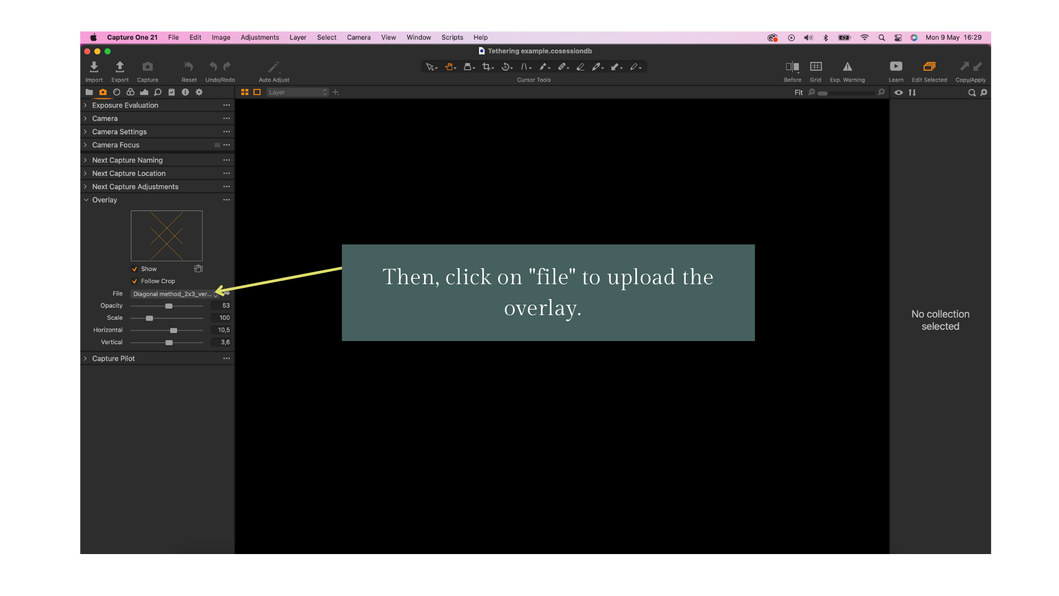Uncheck the Follow Crop checkbox
This screenshot has height=596, width=1059.
tap(135, 281)
